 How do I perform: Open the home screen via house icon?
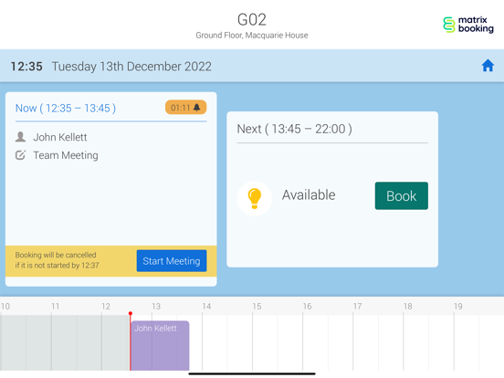click(x=488, y=66)
